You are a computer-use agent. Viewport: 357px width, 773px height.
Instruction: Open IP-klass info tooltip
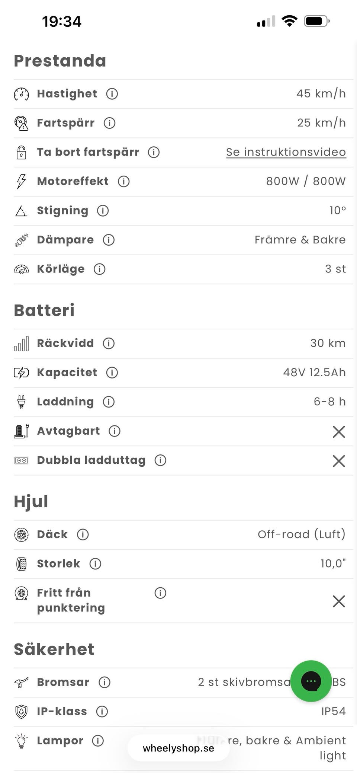[102, 711]
